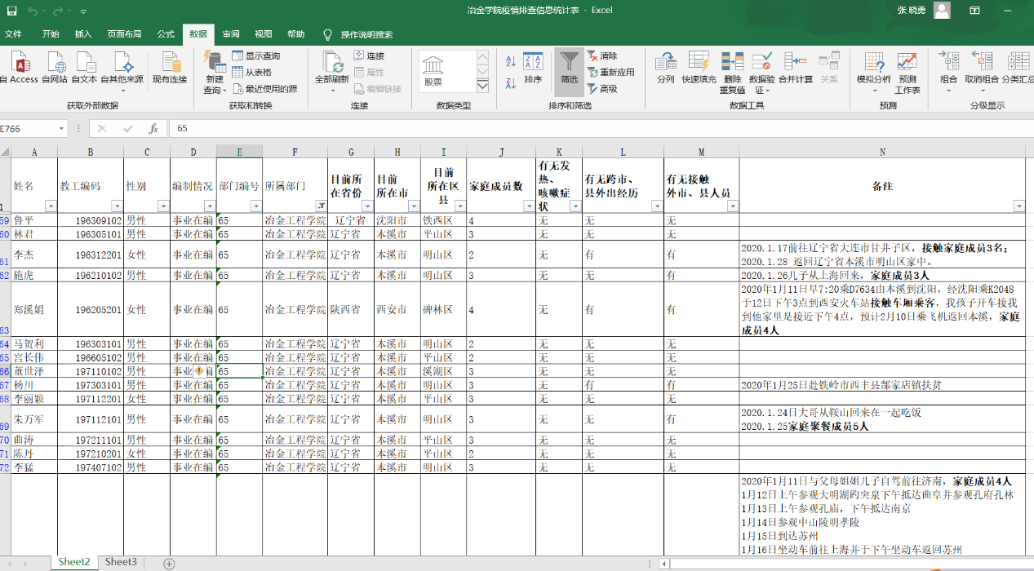The height and width of the screenshot is (571, 1034).
Task: Import data from Access
Action: 19,68
